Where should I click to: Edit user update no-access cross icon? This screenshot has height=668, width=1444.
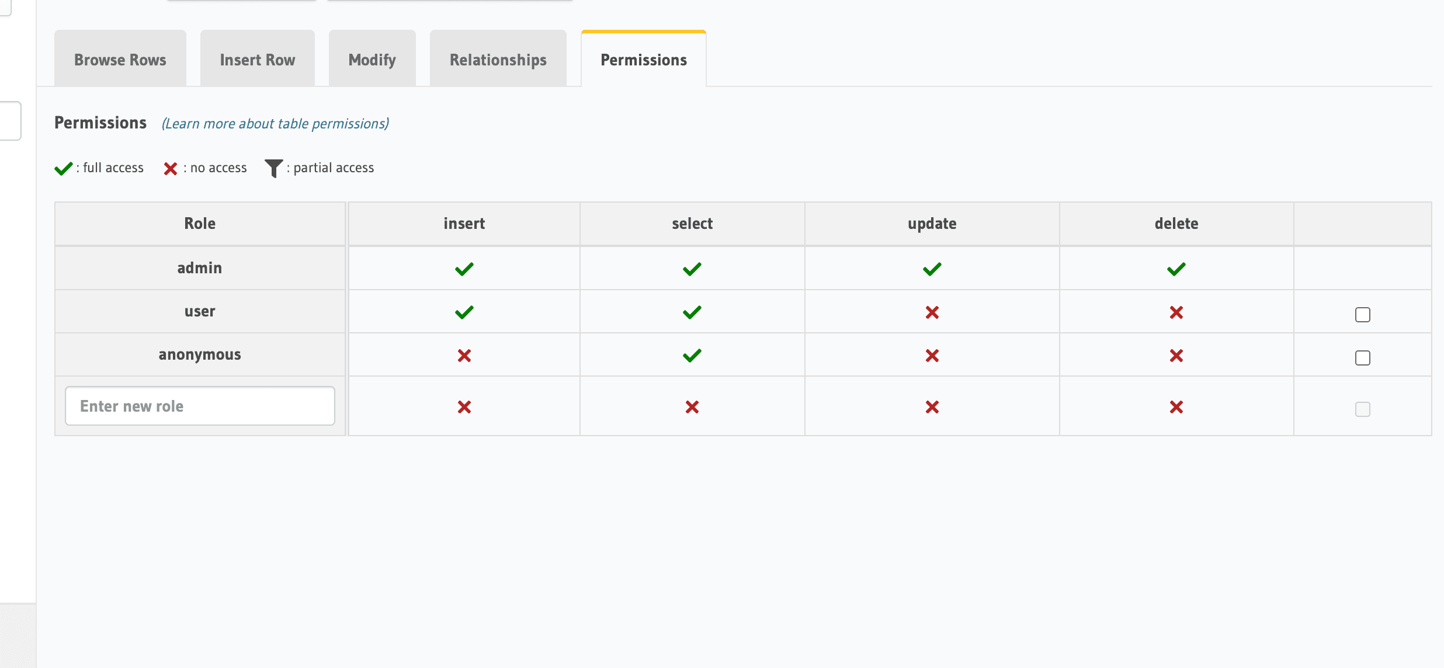pyautogui.click(x=932, y=312)
